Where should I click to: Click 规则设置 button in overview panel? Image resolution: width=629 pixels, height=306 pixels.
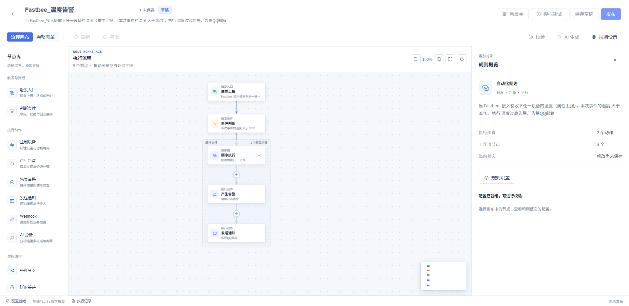497,178
